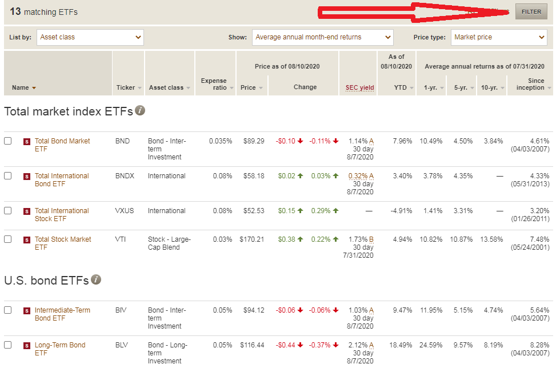Open the List by Asset class dropdown
This screenshot has width=556, height=368.
90,37
